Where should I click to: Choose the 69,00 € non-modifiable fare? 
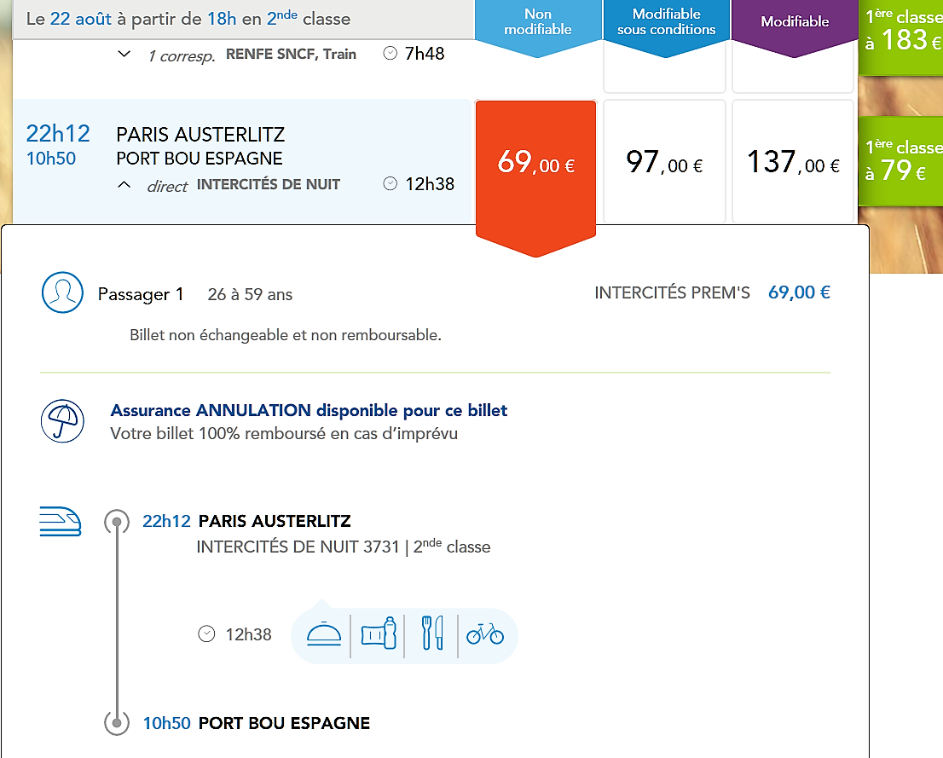click(x=535, y=162)
